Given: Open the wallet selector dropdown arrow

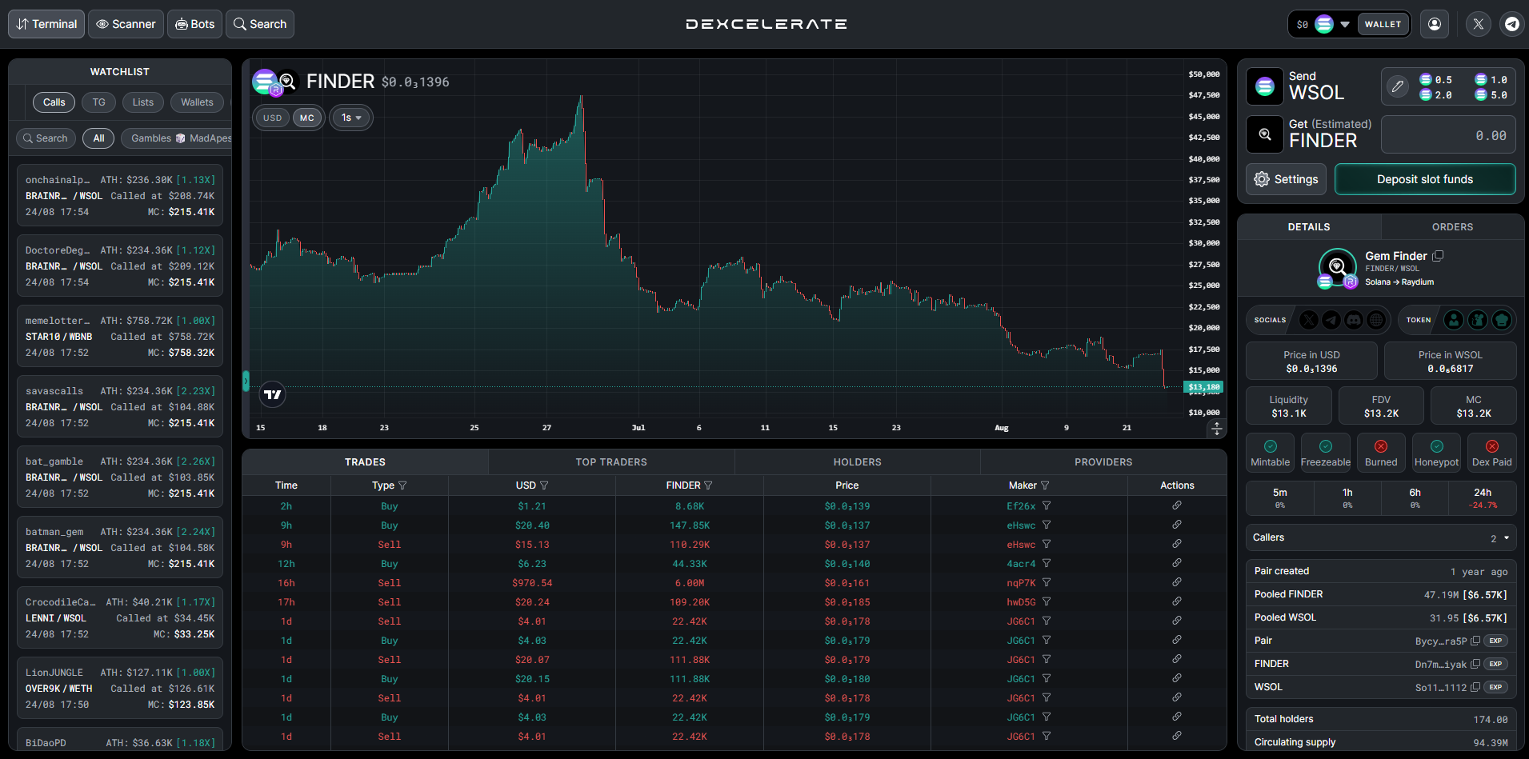Looking at the screenshot, I should 1345,24.
